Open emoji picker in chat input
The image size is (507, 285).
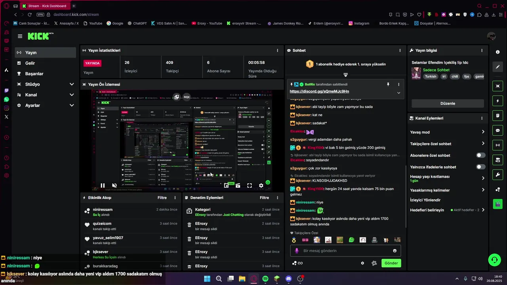click(x=395, y=251)
